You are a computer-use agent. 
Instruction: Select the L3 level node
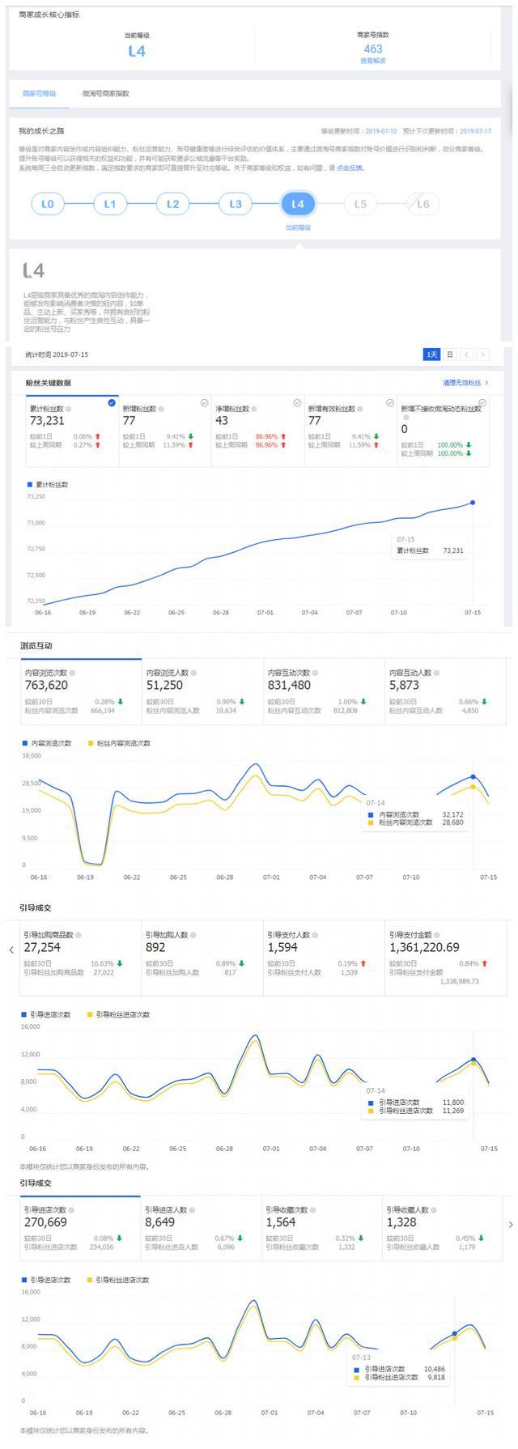235,204
